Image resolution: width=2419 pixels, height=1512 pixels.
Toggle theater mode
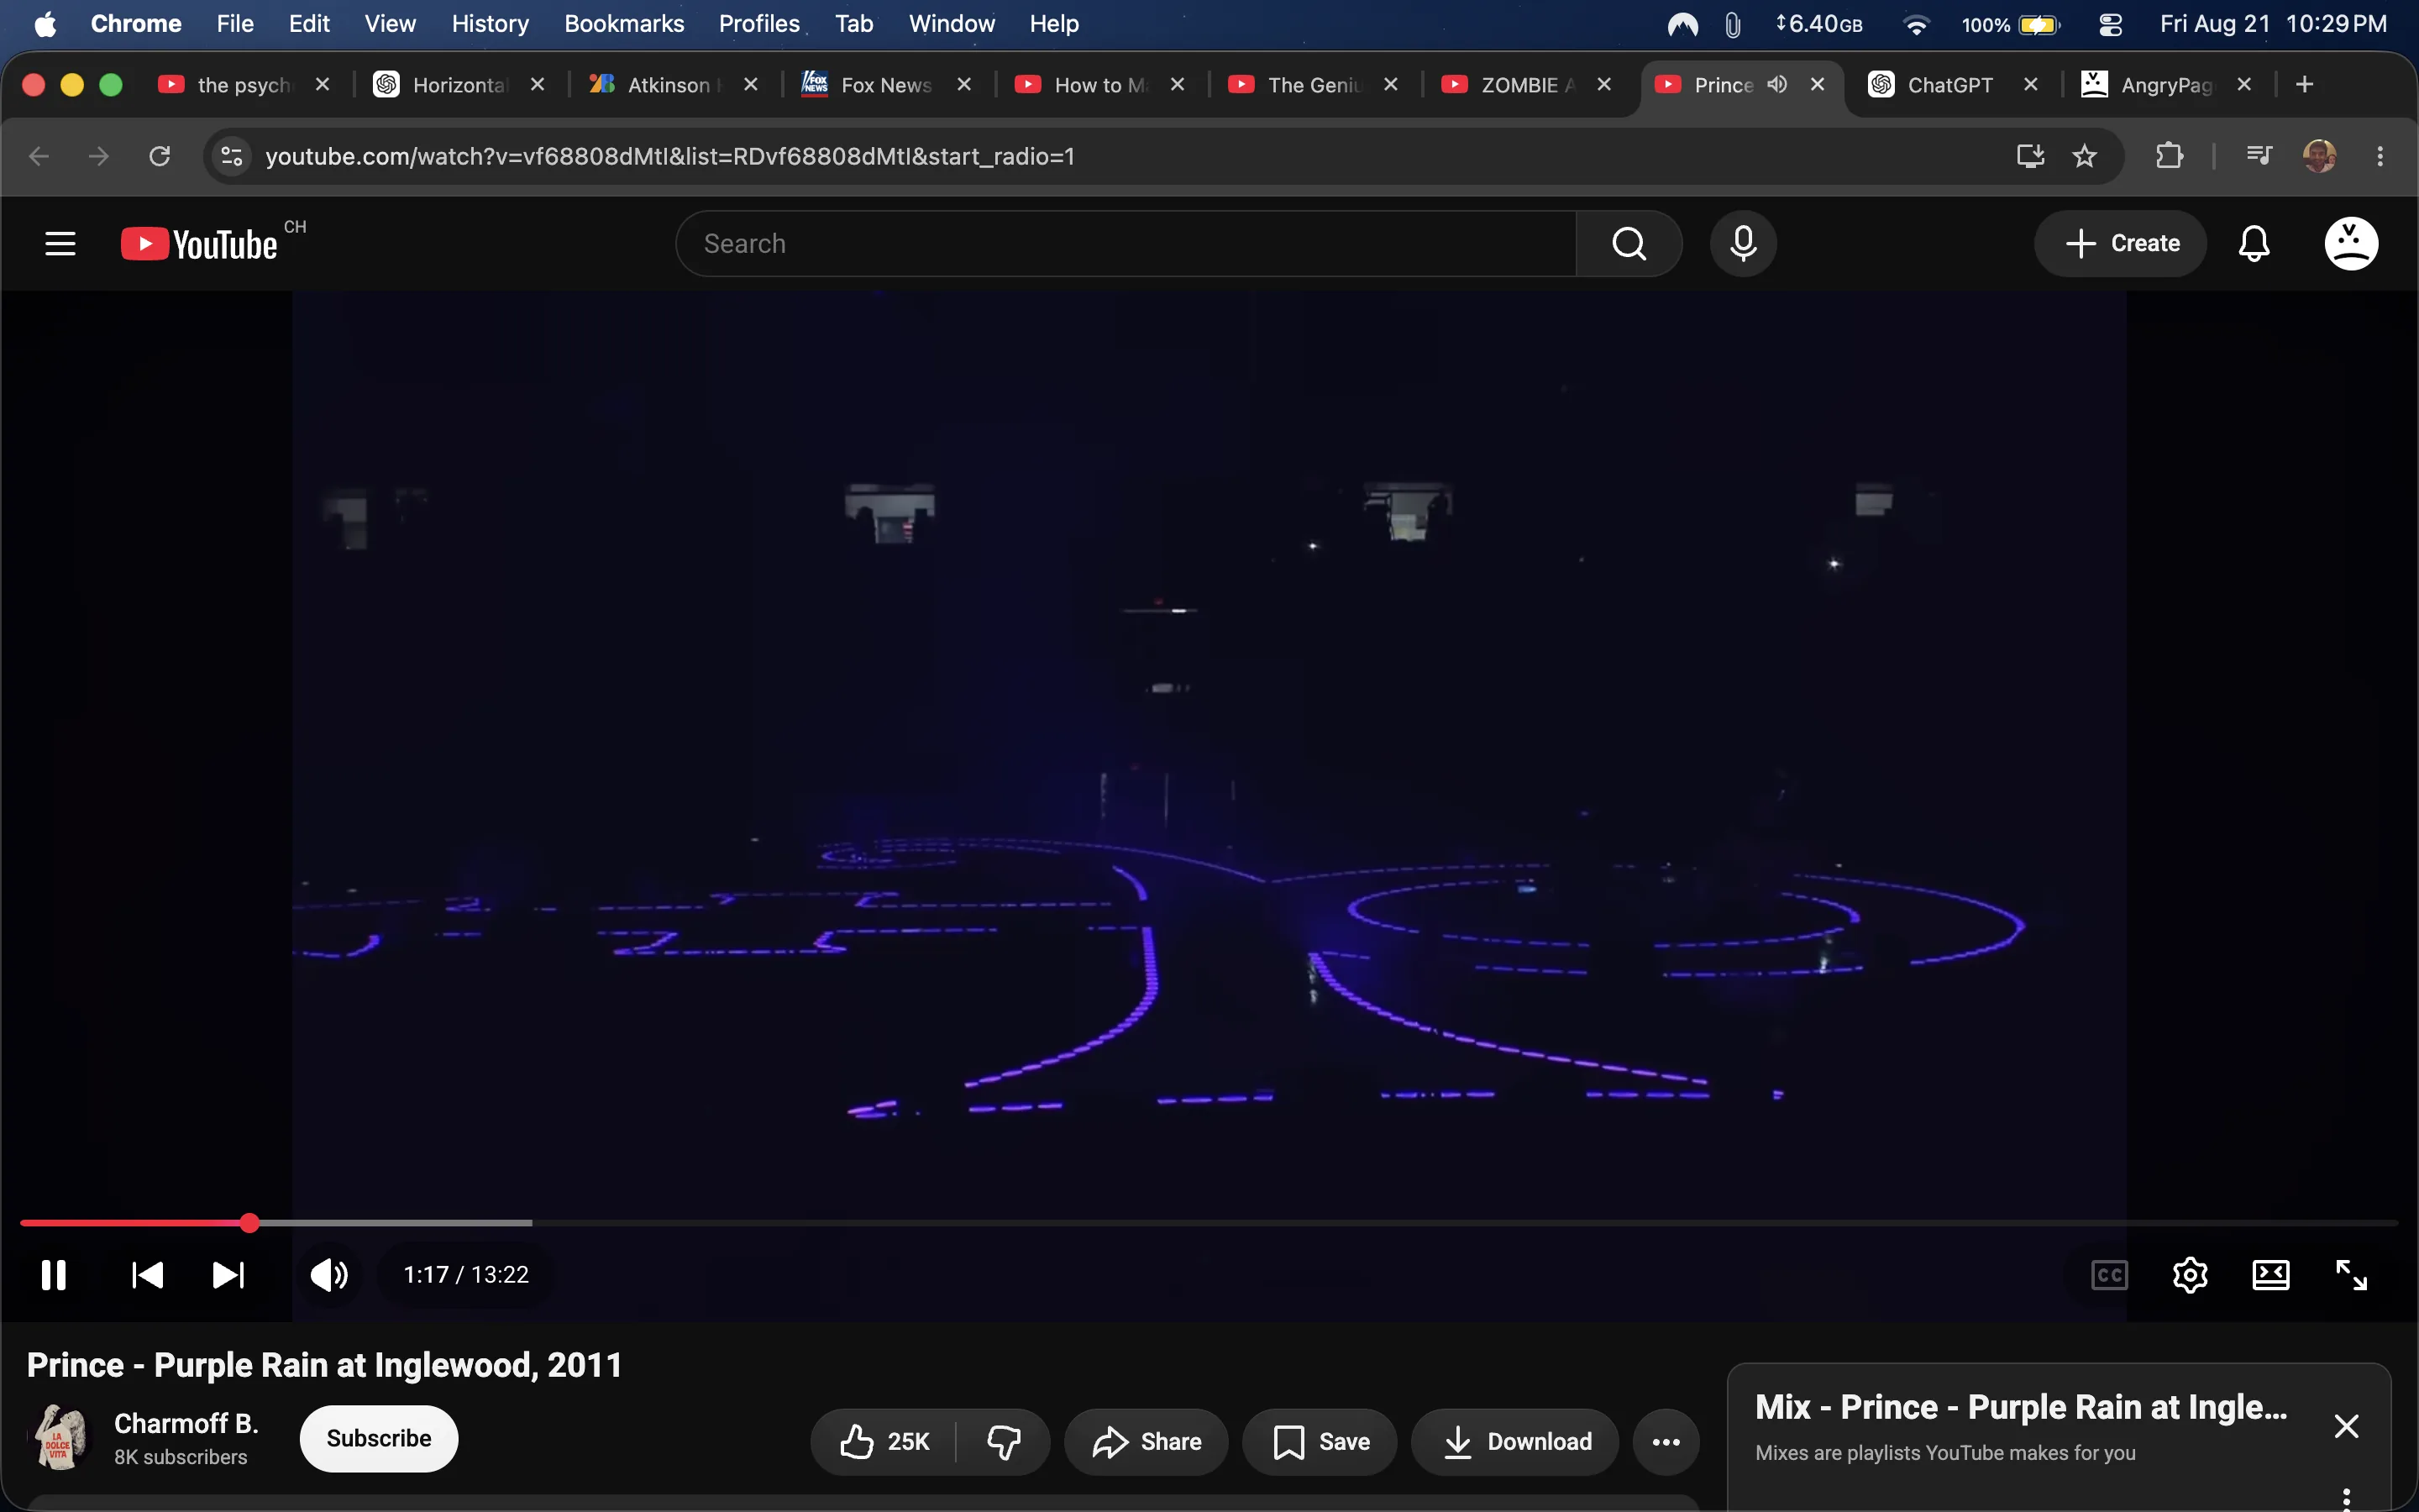(2270, 1275)
